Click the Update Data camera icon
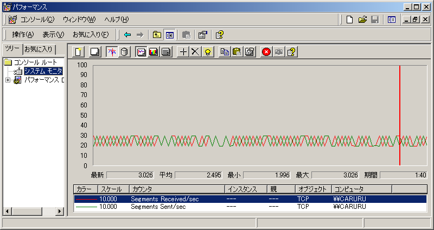The height and width of the screenshot is (230, 434). point(279,52)
